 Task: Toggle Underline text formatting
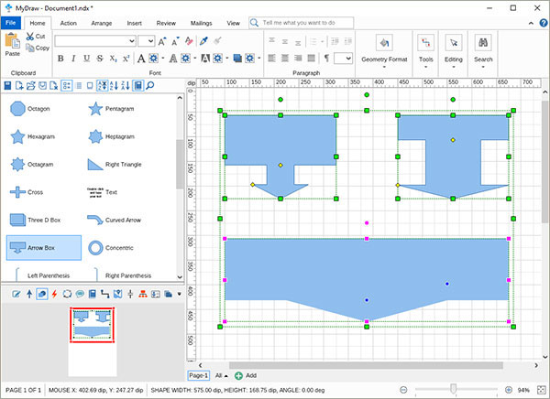pos(85,58)
